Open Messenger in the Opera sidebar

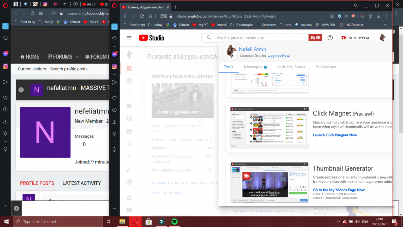5,53
